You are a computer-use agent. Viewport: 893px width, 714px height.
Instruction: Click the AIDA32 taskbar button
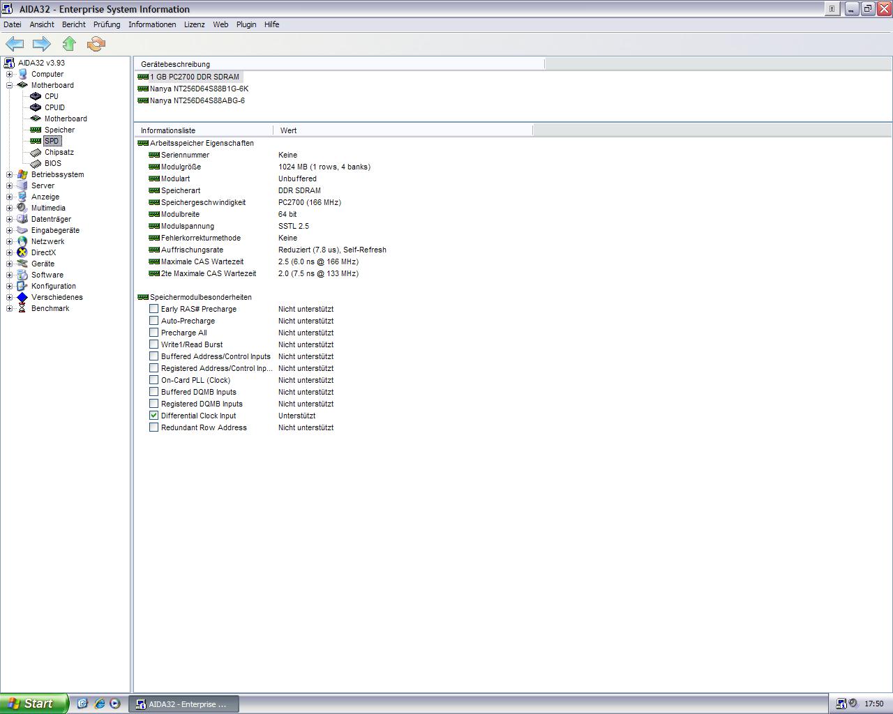[x=184, y=704]
